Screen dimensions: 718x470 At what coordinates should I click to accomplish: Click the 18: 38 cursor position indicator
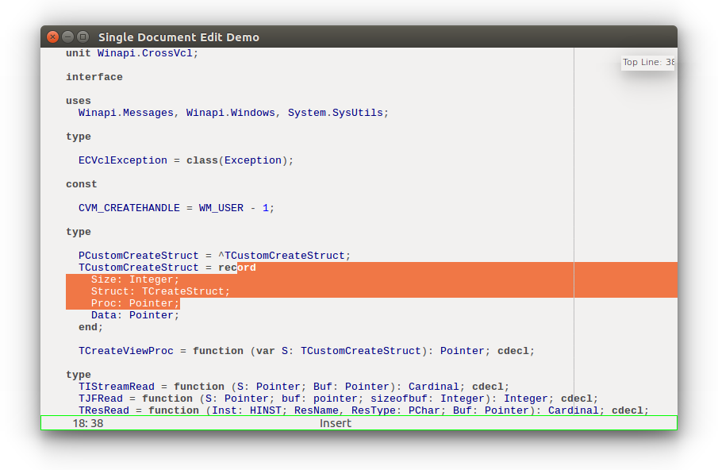(x=88, y=423)
